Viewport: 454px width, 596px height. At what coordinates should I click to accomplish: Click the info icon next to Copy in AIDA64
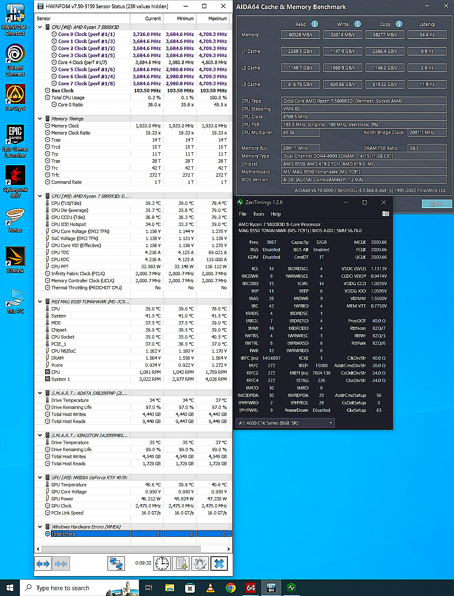tap(399, 24)
